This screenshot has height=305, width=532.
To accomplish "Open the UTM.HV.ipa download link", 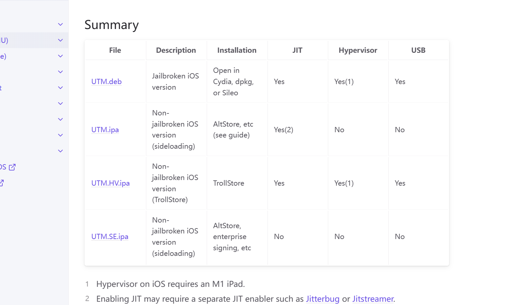I will 111,183.
